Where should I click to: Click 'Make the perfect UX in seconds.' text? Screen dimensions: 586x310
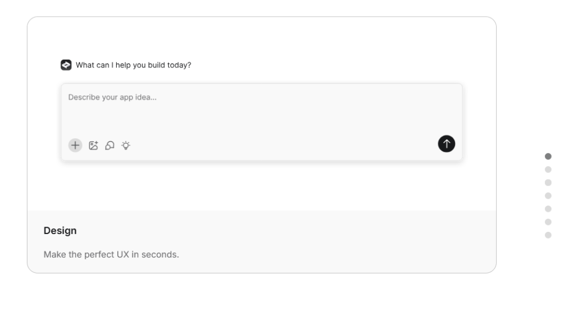(x=112, y=255)
